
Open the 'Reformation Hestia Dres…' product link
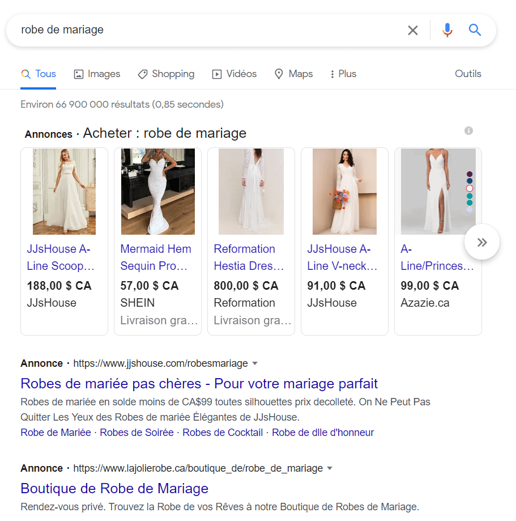point(249,257)
